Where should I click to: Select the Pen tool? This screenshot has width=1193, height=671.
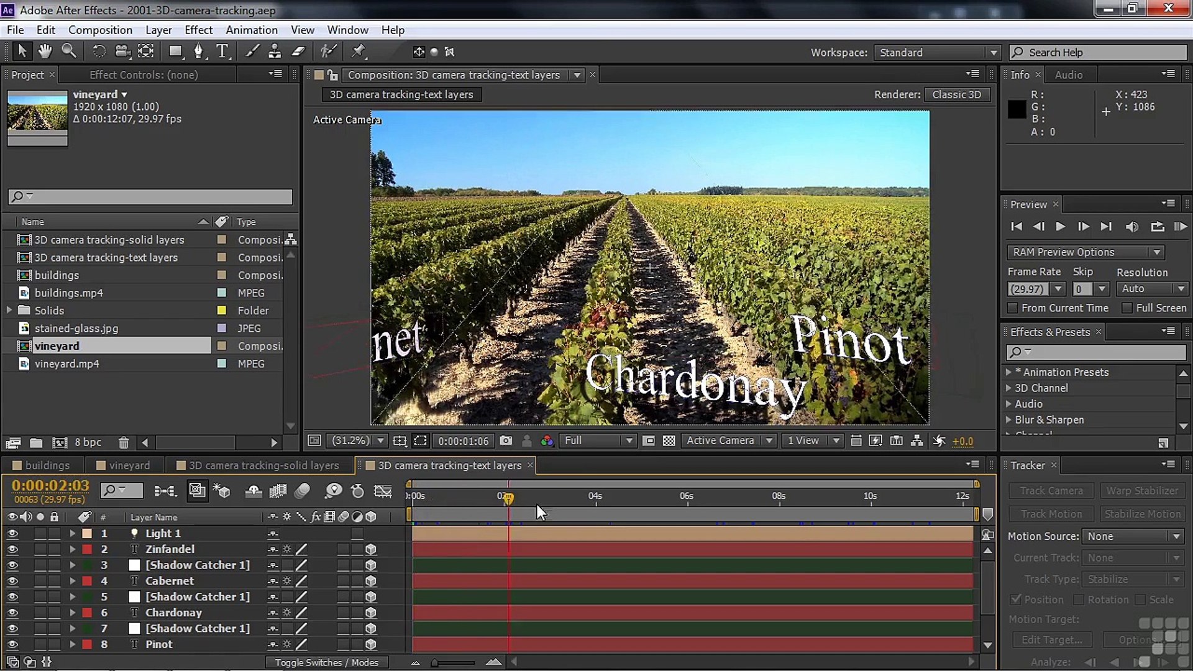point(198,52)
